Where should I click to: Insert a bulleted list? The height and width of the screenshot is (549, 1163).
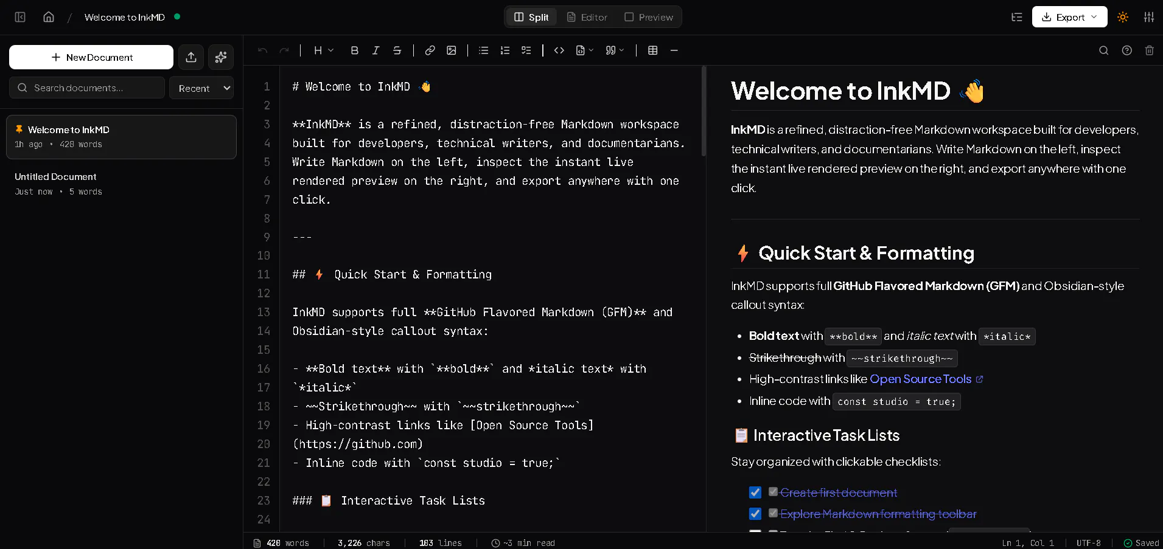(484, 50)
